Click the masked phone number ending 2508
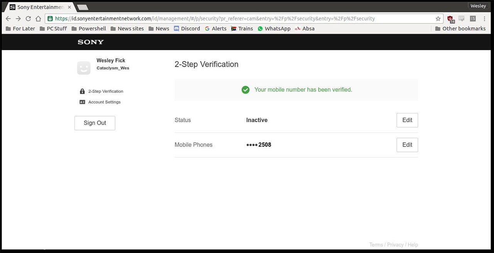 click(259, 145)
